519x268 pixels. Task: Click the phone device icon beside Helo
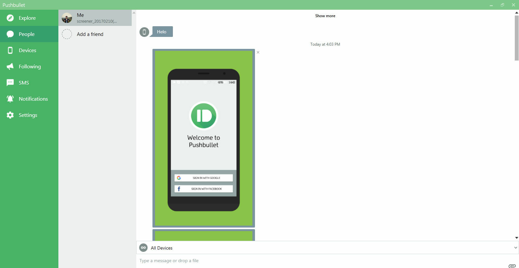(144, 32)
